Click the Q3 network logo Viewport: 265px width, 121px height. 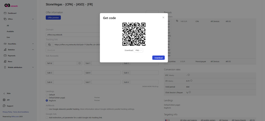tap(11, 6)
